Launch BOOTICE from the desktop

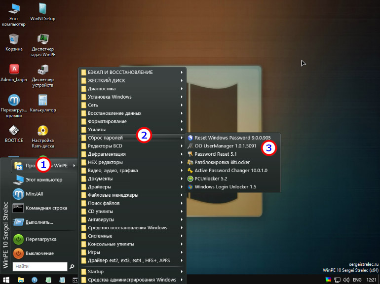(14, 134)
